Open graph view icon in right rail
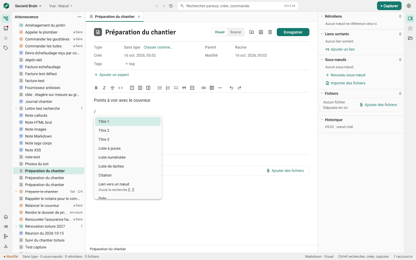Screen dimensions: 416x260 click(x=410, y=28)
